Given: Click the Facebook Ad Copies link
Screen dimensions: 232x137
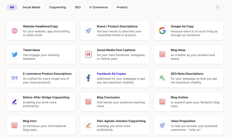Looking at the screenshot, I should click(x=112, y=74).
